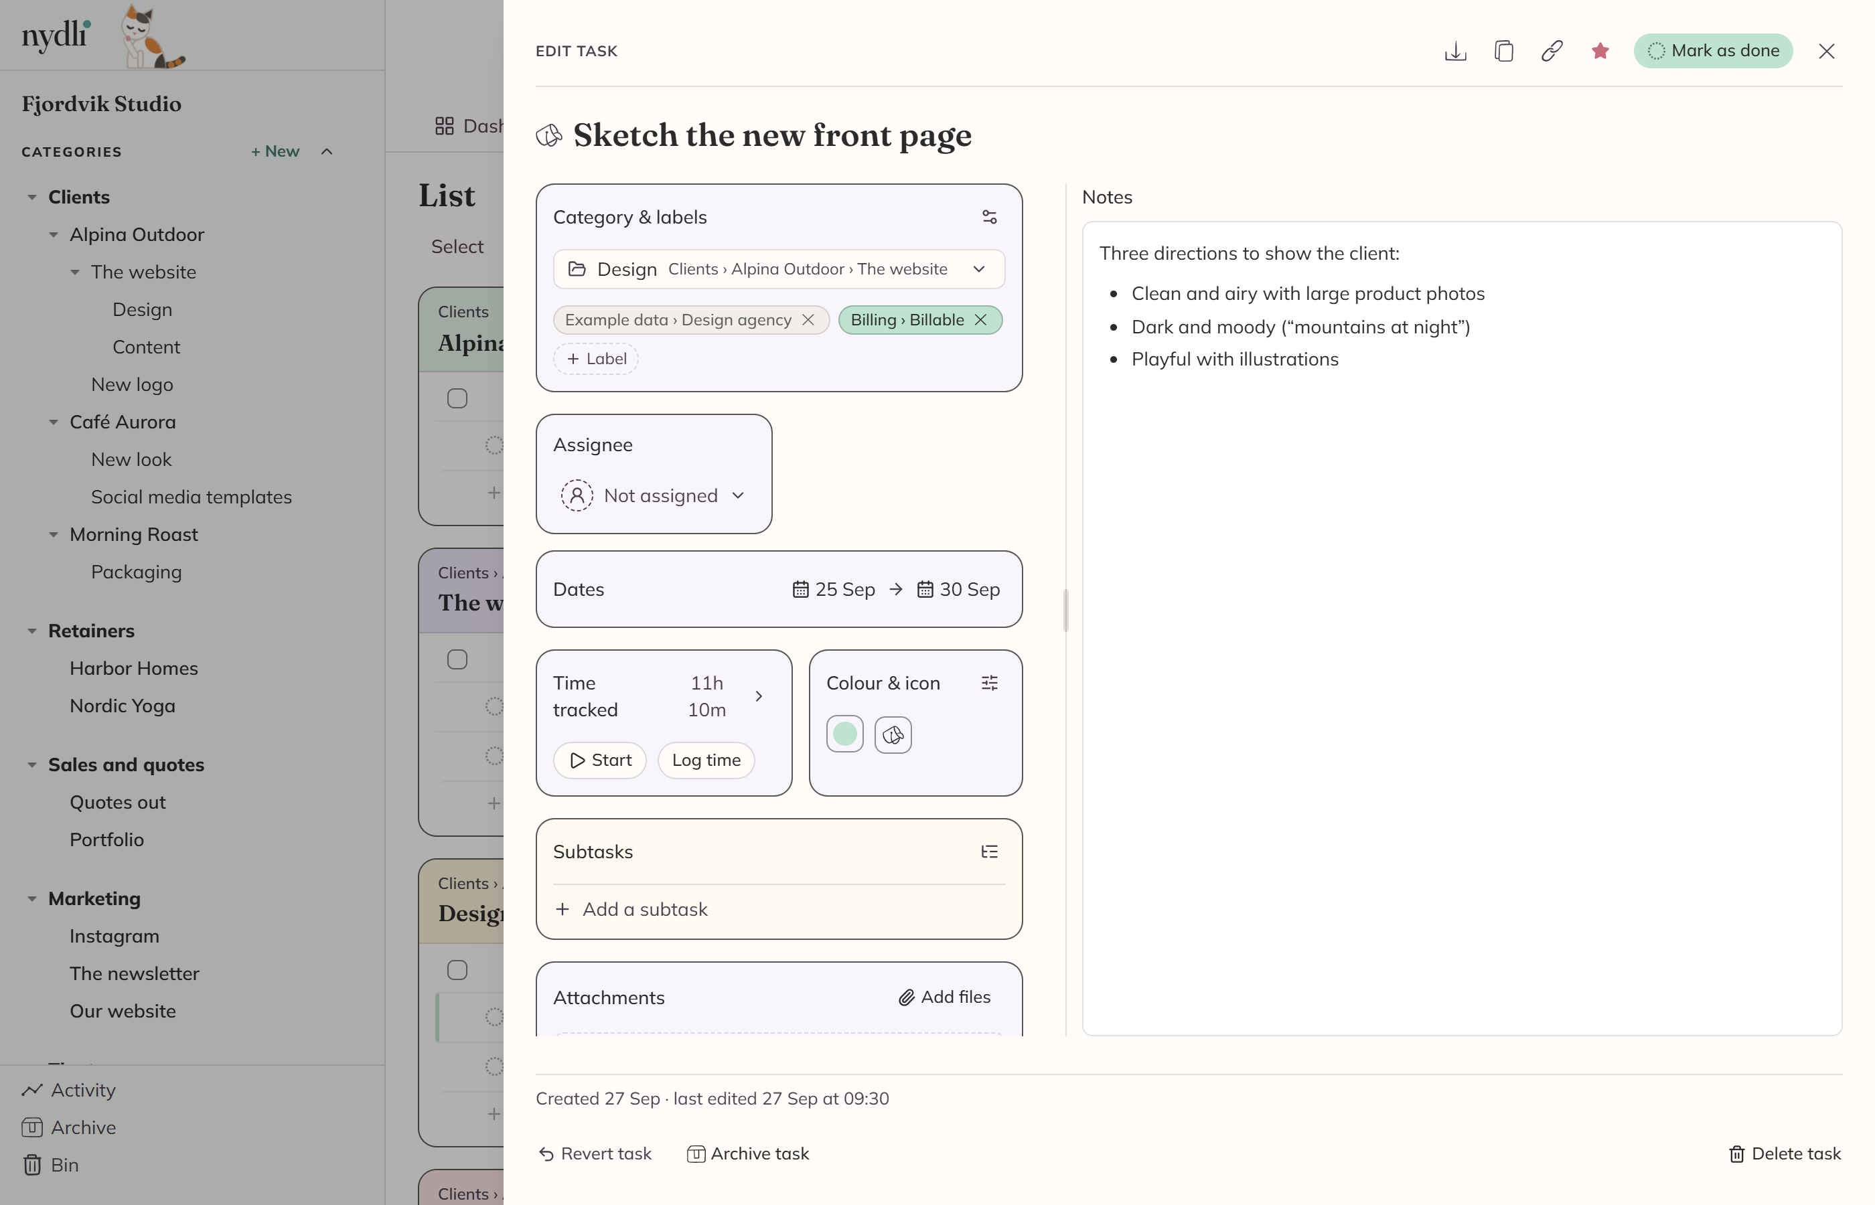Open the Design category dropdown
The height and width of the screenshot is (1205, 1875).
pos(779,269)
